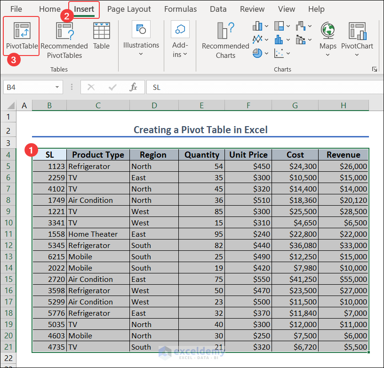Click the Insert Function fx icon
The image size is (384, 368).
coord(133,87)
